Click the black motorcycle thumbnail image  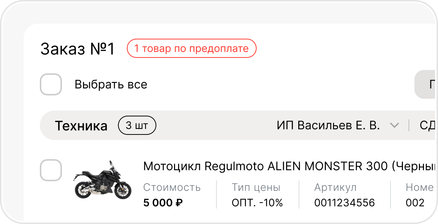(x=102, y=180)
